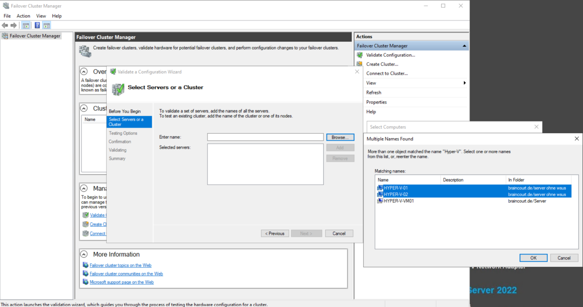Viewport: 583px width, 307px height.
Task: Open the Action menu
Action: coord(23,16)
